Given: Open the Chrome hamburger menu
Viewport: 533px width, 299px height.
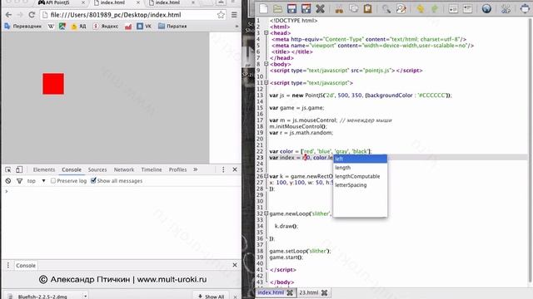Looking at the screenshot, I should pyautogui.click(x=234, y=15).
